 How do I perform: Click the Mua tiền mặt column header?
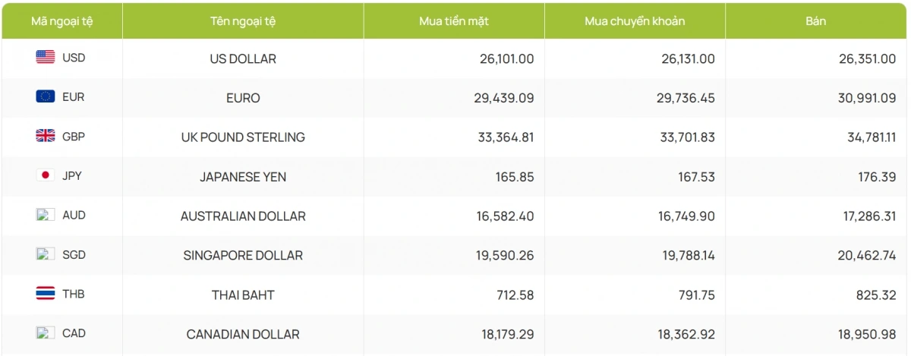coord(454,21)
